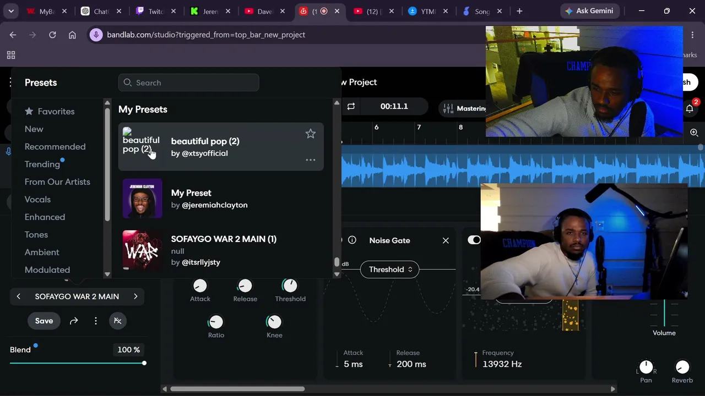This screenshot has width=705, height=396.
Task: Open the Threshold parameter dropdown
Action: click(390, 269)
